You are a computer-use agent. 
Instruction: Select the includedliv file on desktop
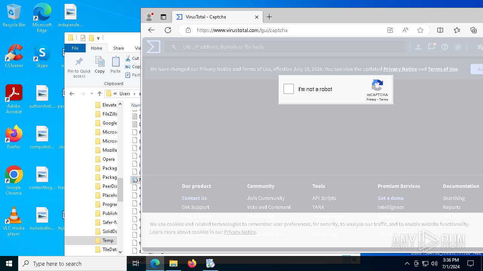(42, 218)
